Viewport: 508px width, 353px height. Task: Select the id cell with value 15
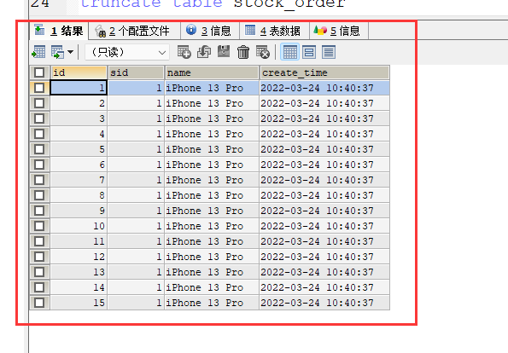(79, 303)
